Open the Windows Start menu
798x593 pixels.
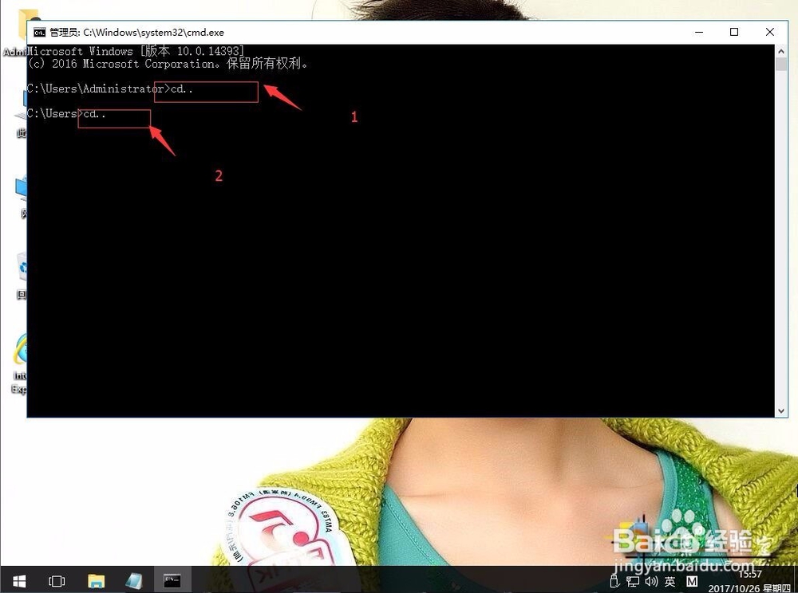tap(19, 580)
